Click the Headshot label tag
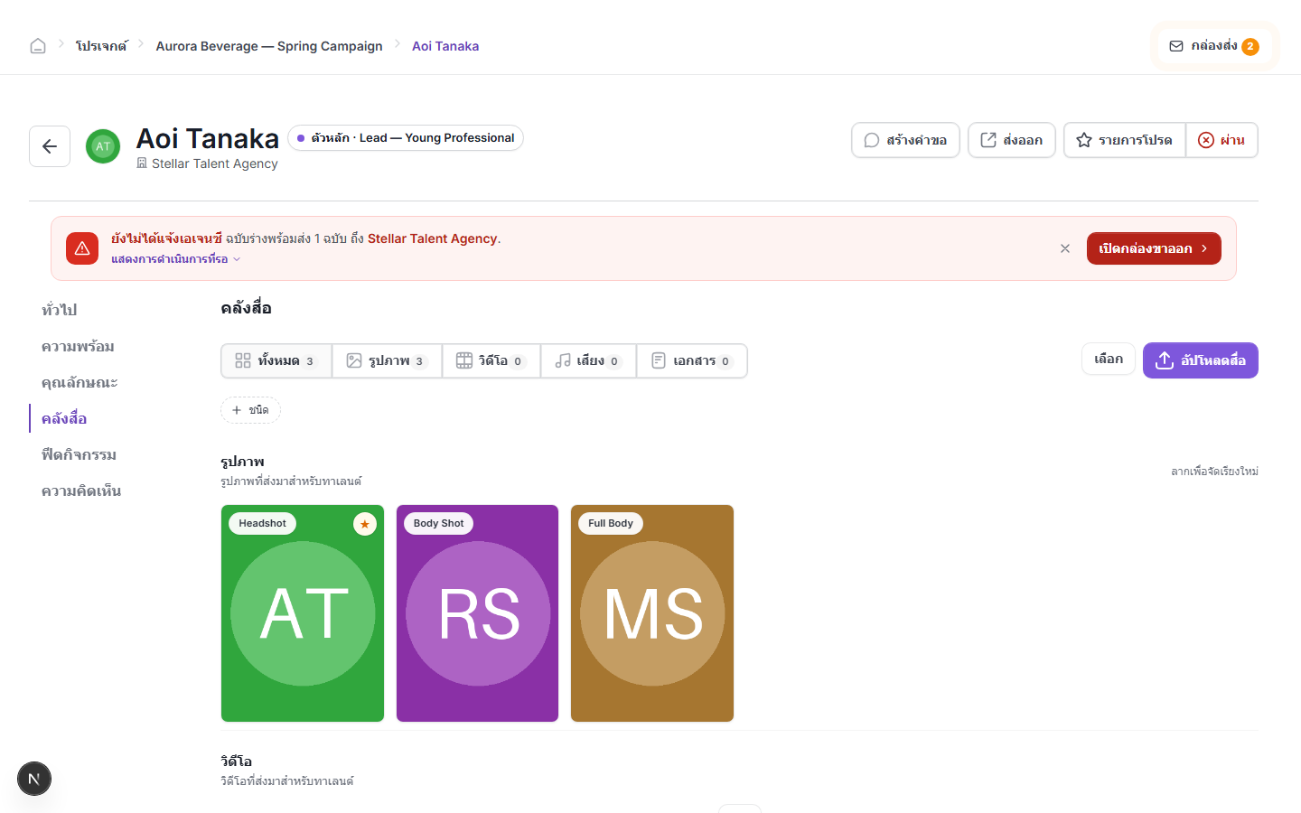This screenshot has width=1301, height=813. point(262,523)
